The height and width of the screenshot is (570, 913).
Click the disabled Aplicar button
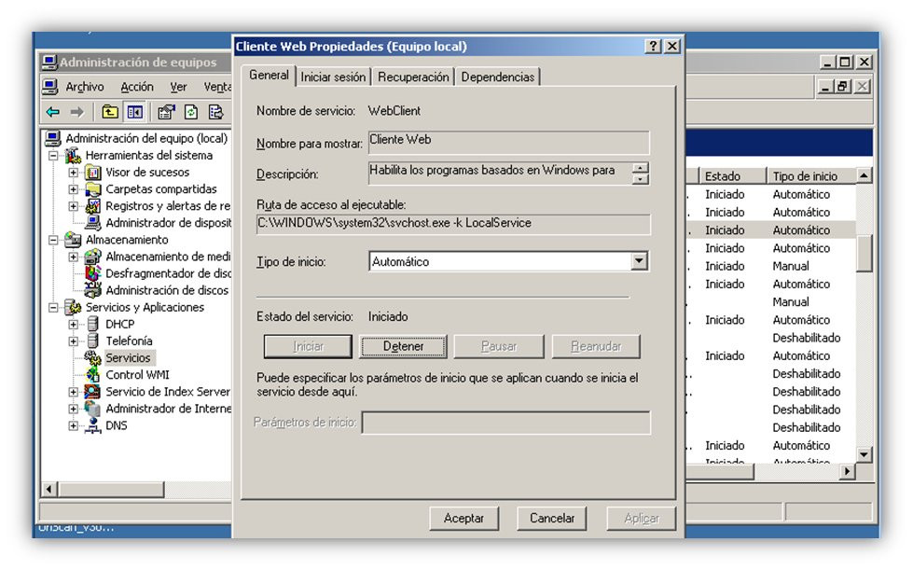(x=641, y=518)
